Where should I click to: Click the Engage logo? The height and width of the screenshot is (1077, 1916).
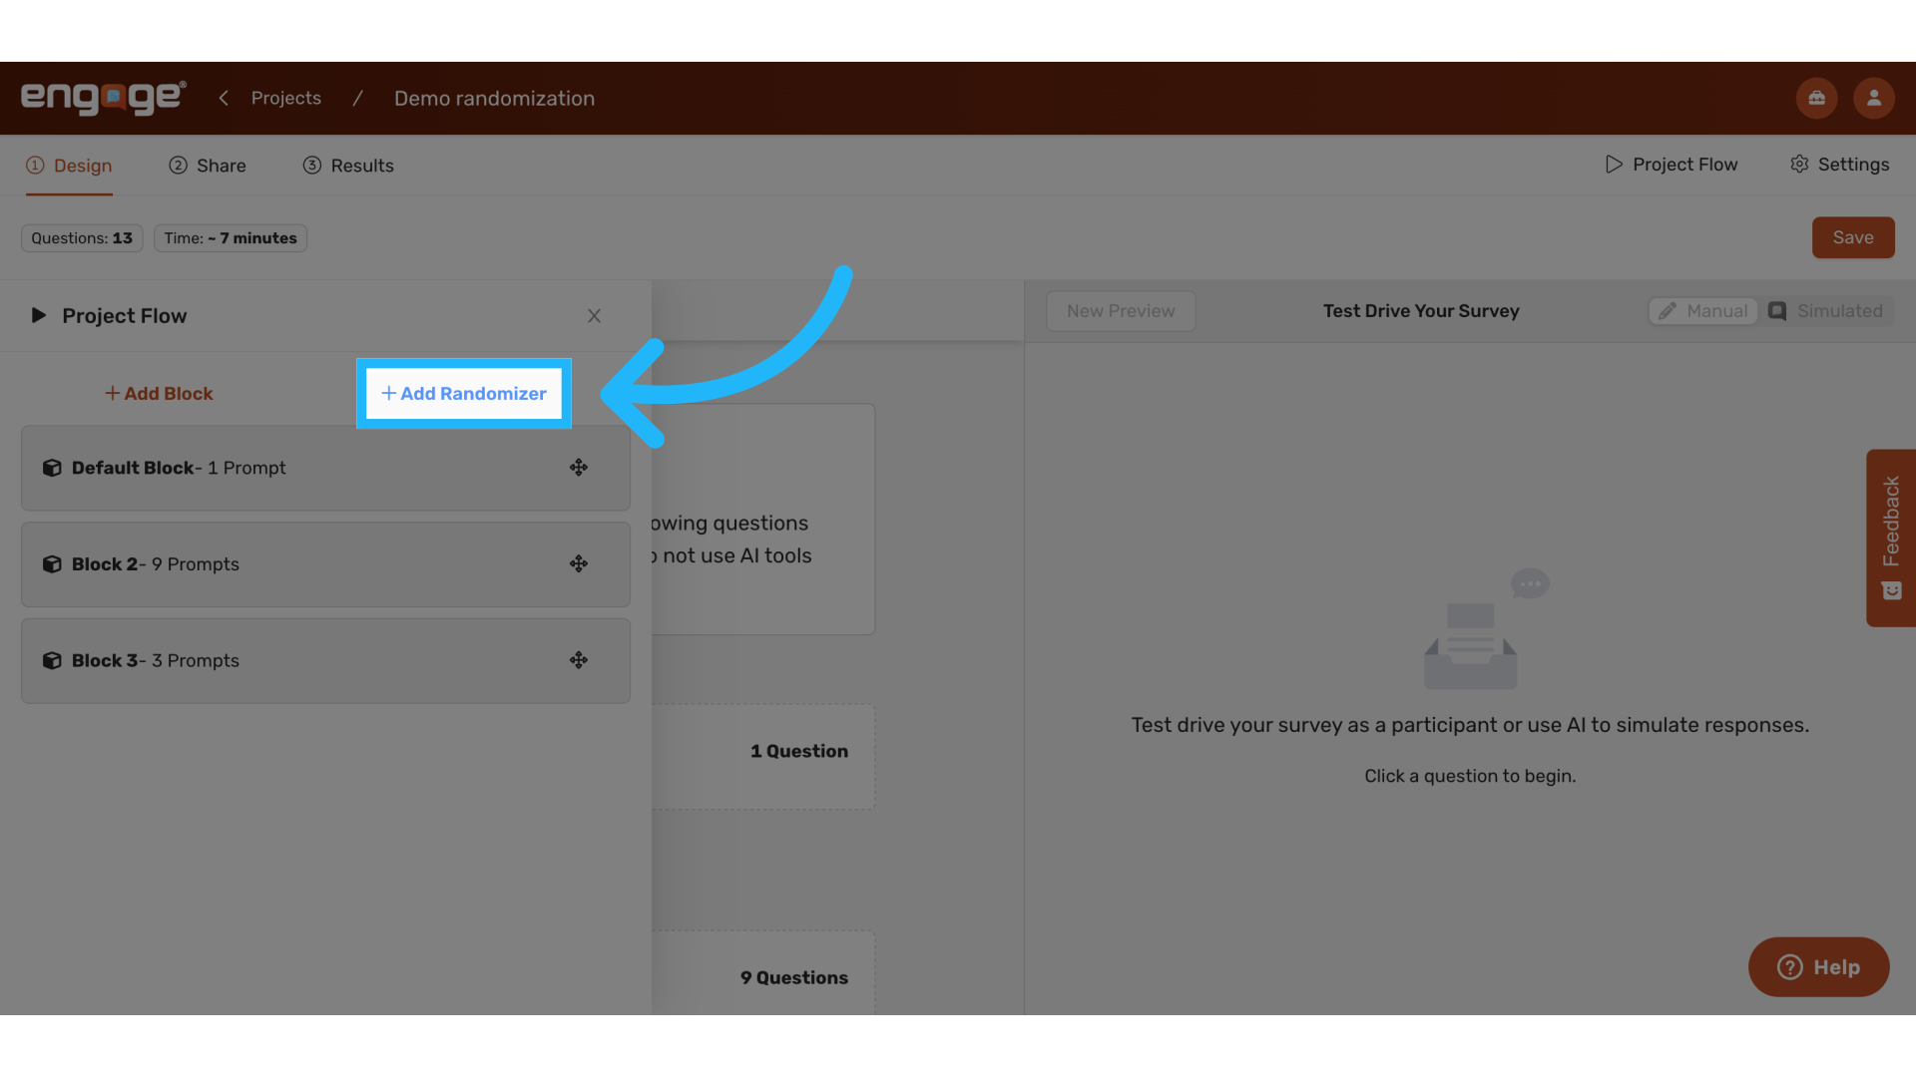(103, 98)
